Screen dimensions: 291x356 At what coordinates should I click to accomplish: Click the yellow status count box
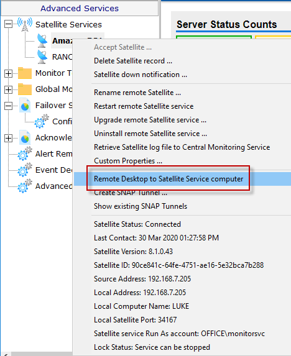[273, 37]
